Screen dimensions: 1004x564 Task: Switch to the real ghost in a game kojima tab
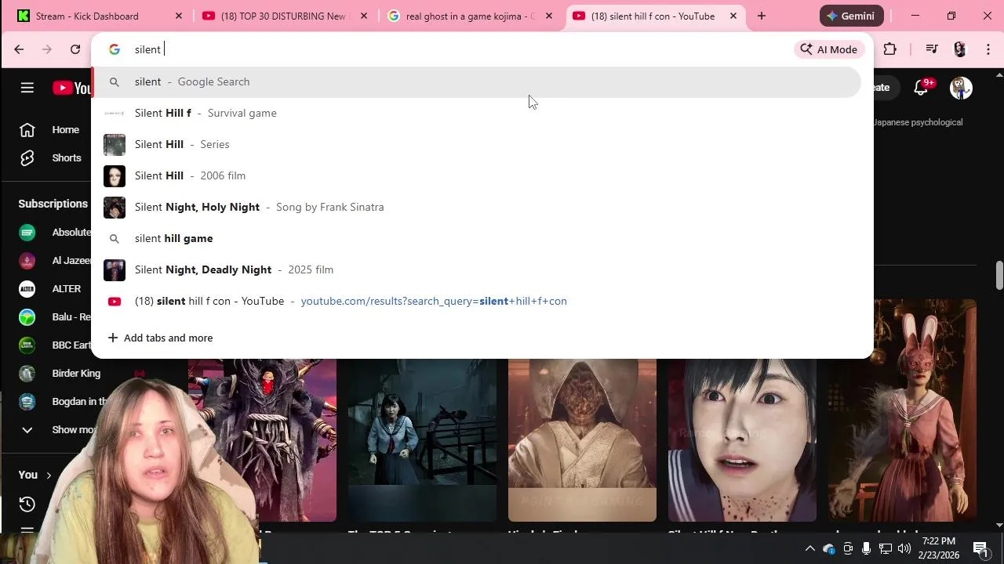coord(469,16)
